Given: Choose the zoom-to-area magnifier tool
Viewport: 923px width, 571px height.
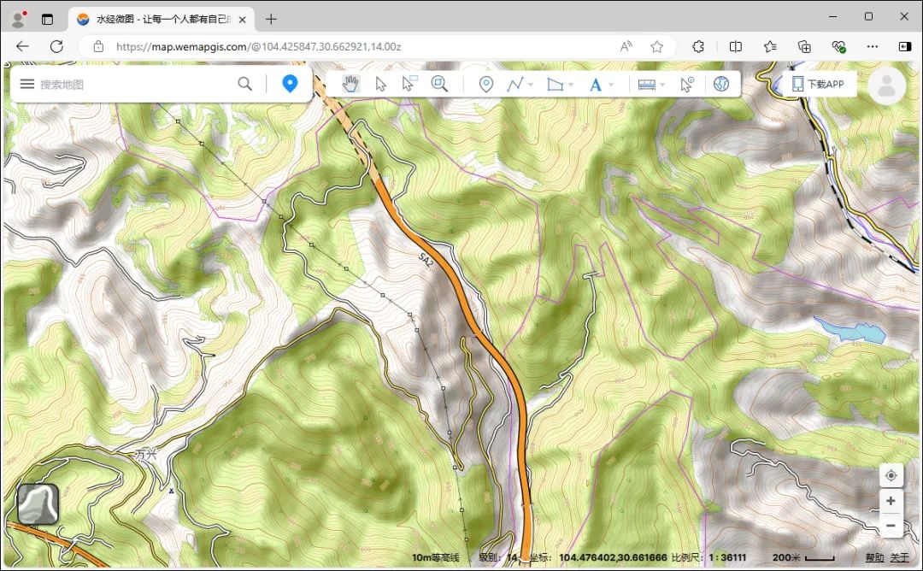Looking at the screenshot, I should (x=439, y=84).
